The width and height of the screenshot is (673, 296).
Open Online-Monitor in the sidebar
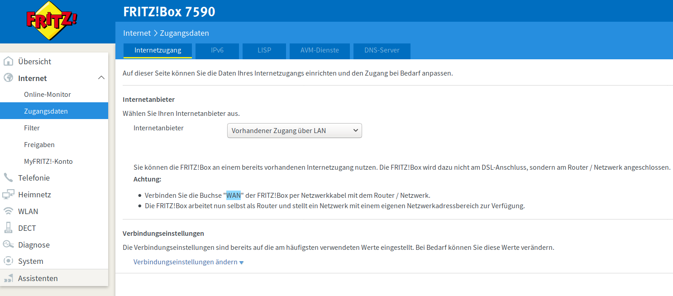48,95
